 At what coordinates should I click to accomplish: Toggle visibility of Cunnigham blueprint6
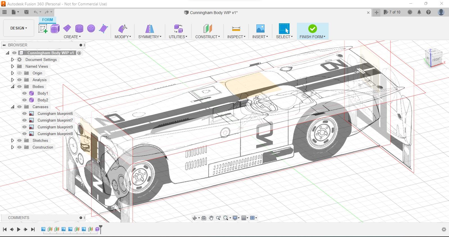tap(24, 113)
